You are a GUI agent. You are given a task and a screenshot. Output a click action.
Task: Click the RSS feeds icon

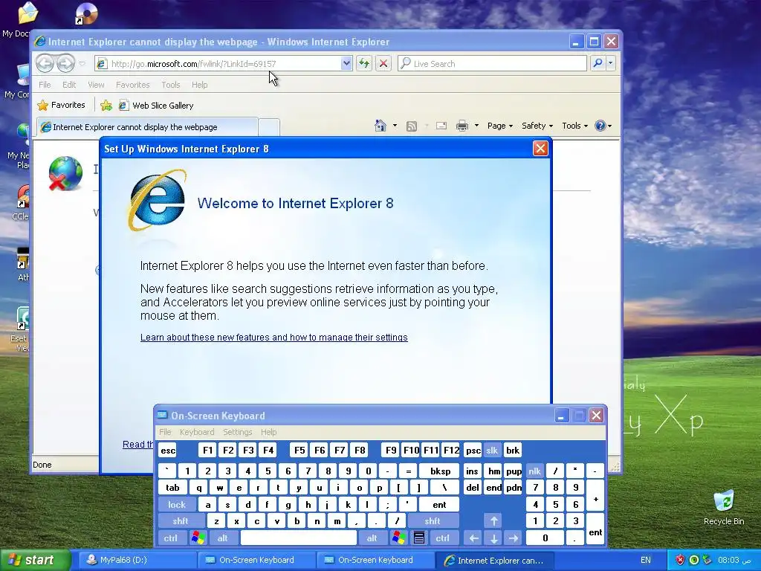click(412, 126)
